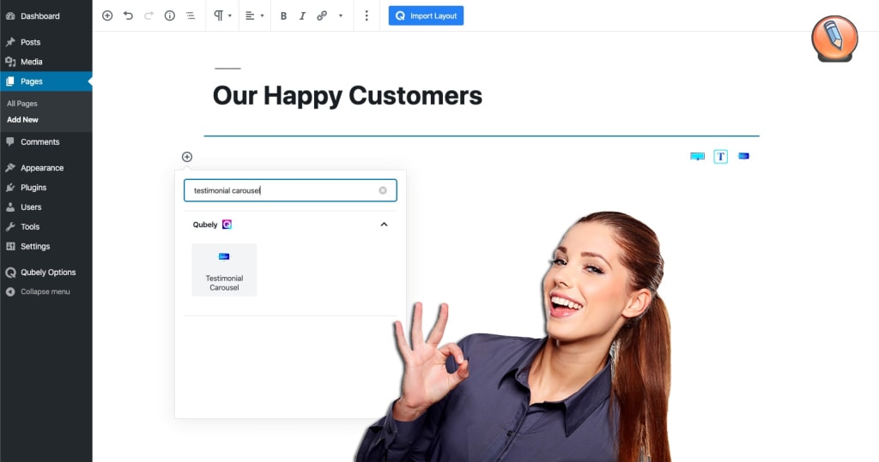Collapse the Qubely block category
The image size is (879, 462).
coord(384,225)
